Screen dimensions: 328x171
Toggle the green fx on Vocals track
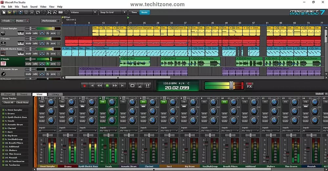pyautogui.click(x=48, y=64)
